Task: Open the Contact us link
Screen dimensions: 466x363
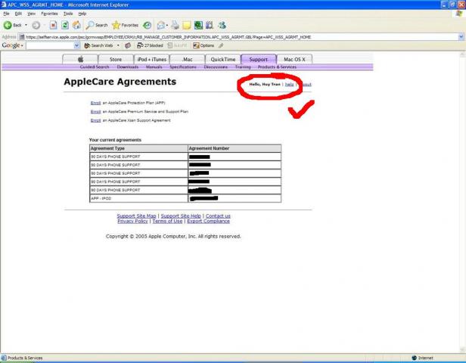Action: [218, 216]
